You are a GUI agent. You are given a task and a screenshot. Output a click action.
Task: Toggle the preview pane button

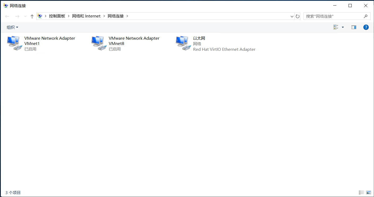[x=354, y=27]
